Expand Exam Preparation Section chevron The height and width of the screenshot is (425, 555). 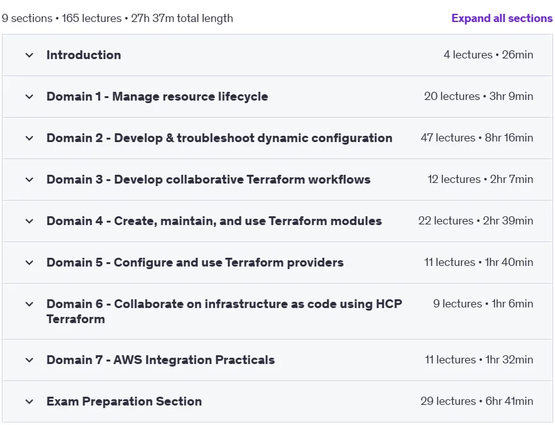30,402
